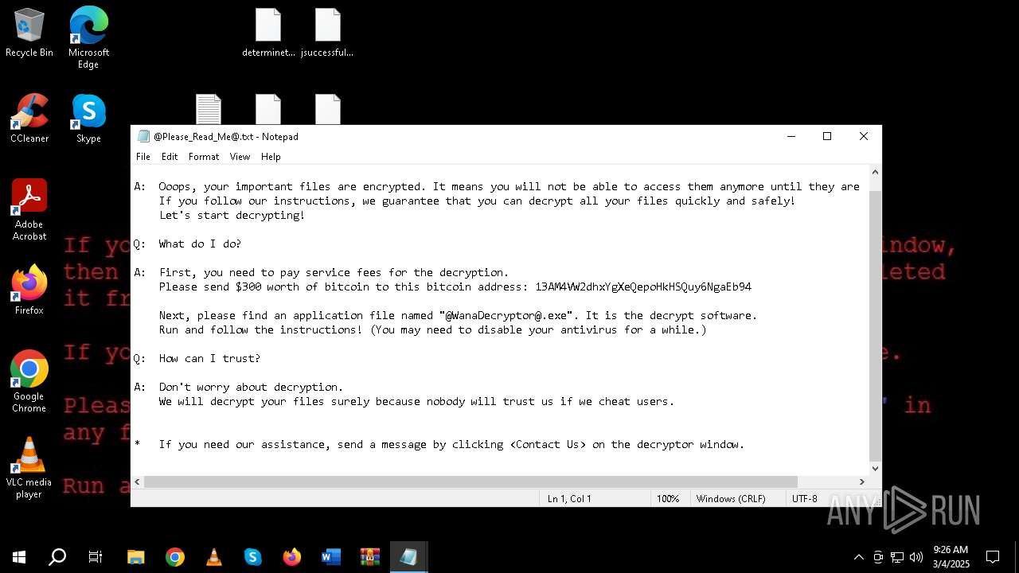
Task: Click the horizontal scrollbar thumb
Action: 470,481
